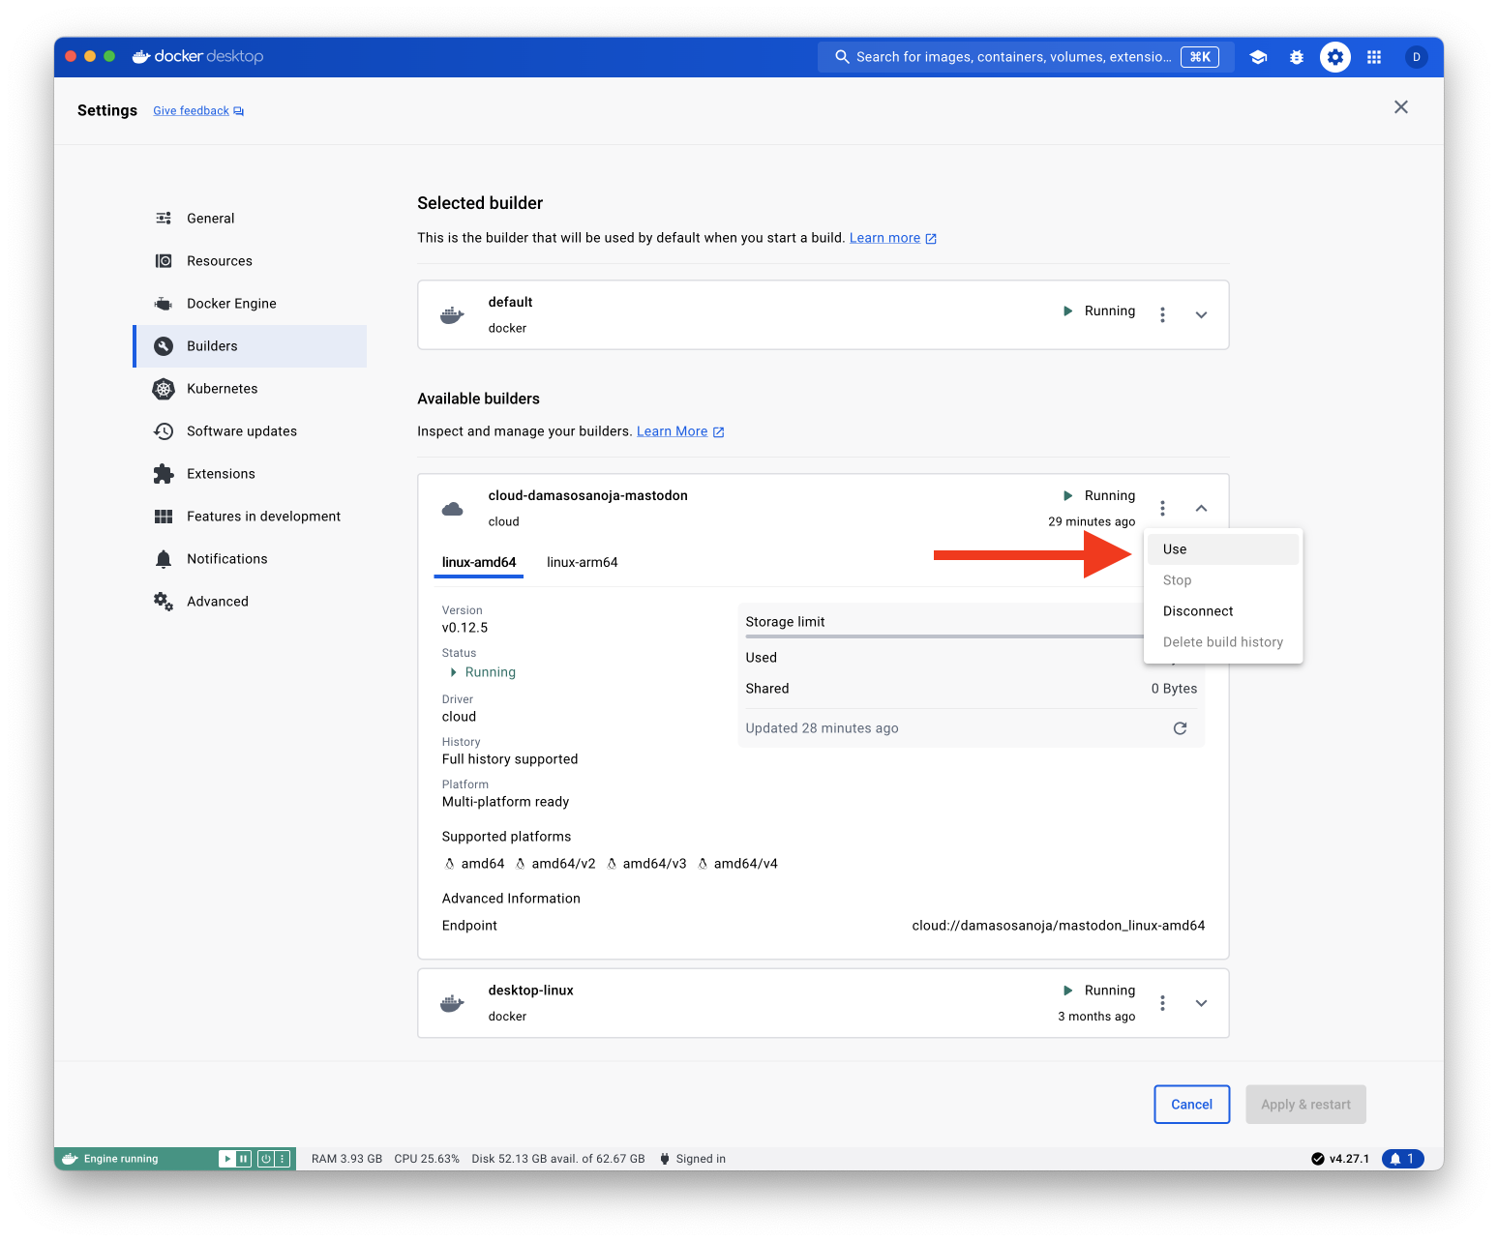Image resolution: width=1498 pixels, height=1242 pixels.
Task: Switch to the linux-arm64 tab
Action: pyautogui.click(x=582, y=562)
